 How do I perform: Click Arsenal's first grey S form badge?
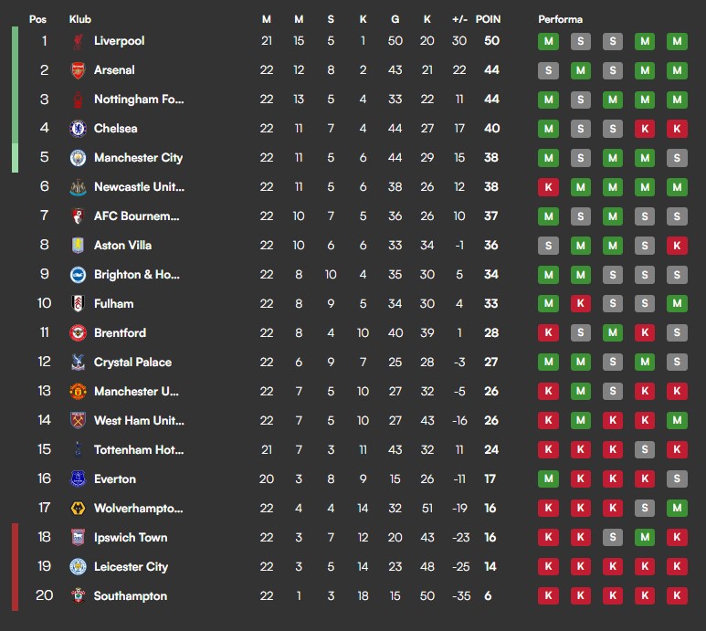548,70
